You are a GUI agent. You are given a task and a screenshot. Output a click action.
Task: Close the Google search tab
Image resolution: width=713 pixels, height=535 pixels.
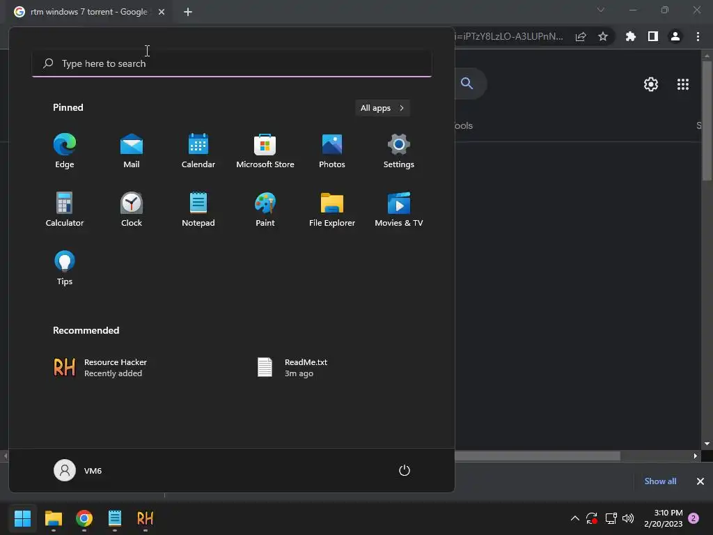[x=162, y=12]
